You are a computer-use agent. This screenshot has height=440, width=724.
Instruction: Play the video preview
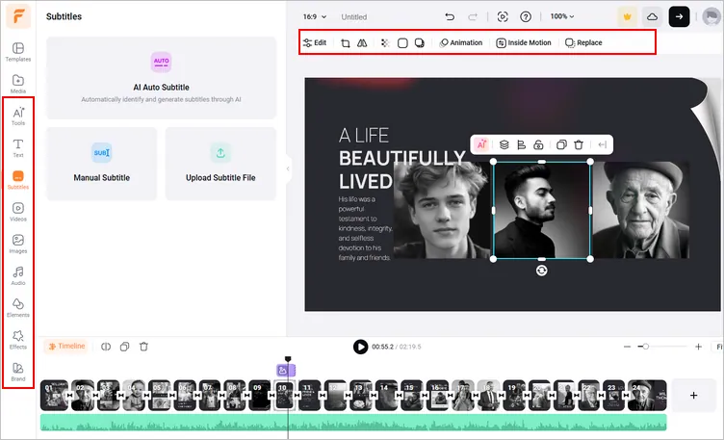click(360, 347)
